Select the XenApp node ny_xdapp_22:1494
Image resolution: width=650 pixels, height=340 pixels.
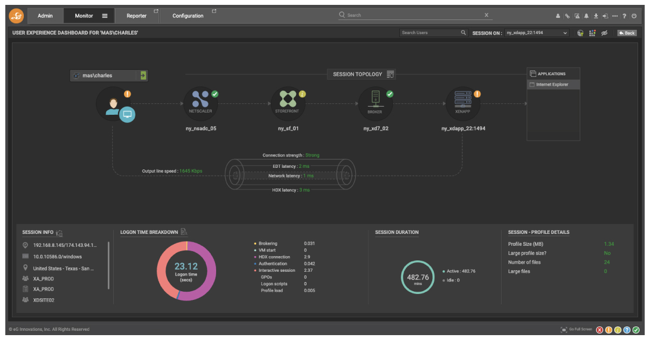coord(463,104)
